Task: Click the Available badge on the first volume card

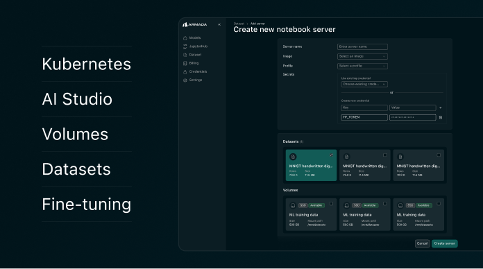Action: click(x=316, y=205)
